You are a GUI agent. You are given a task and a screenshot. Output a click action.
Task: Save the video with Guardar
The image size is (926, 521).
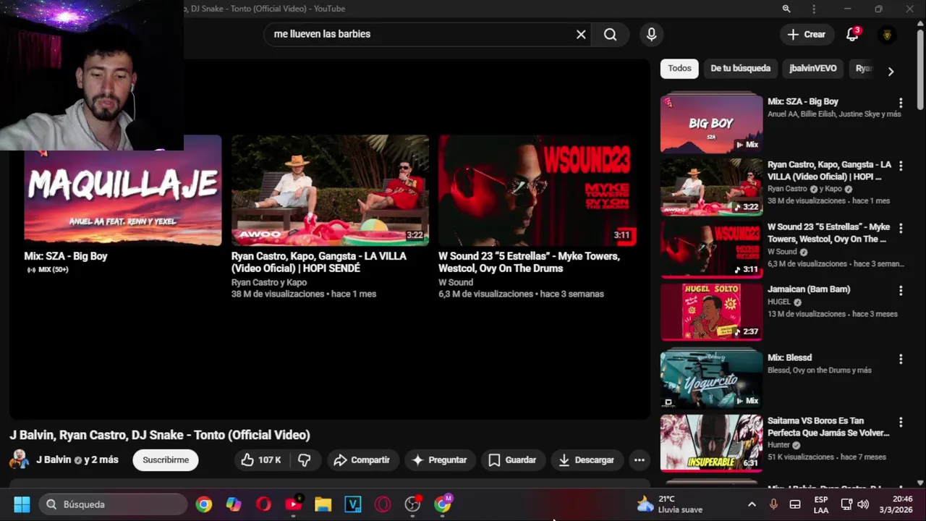pos(512,459)
